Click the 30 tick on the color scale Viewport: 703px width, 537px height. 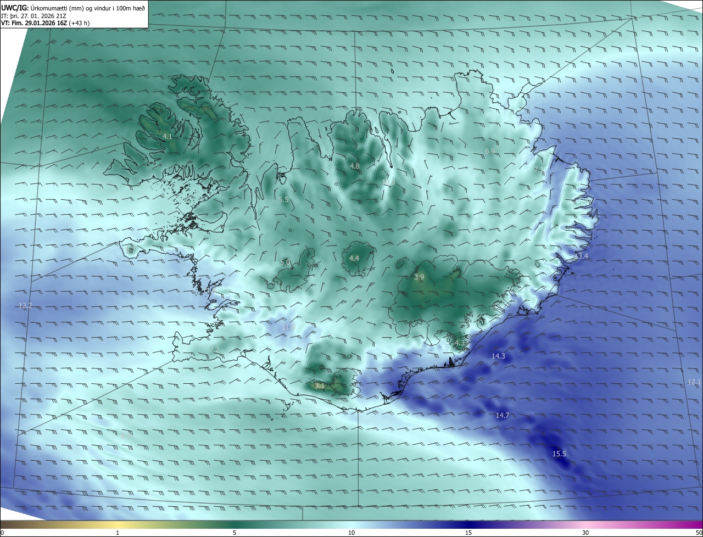point(585,533)
